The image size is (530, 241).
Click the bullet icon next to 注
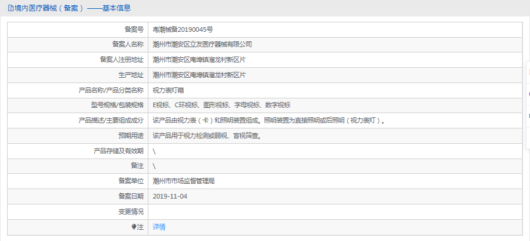(134, 227)
